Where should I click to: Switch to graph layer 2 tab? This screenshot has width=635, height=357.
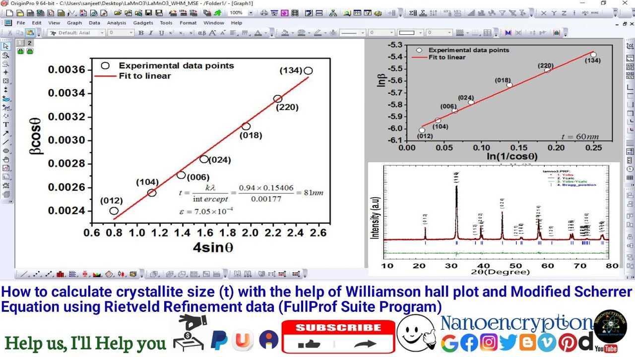click(29, 44)
